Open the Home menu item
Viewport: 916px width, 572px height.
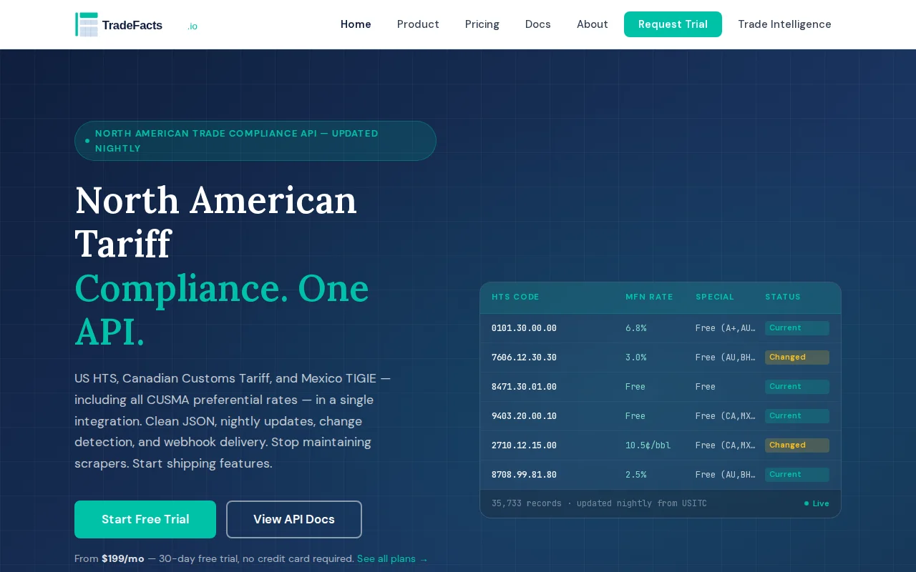click(356, 24)
